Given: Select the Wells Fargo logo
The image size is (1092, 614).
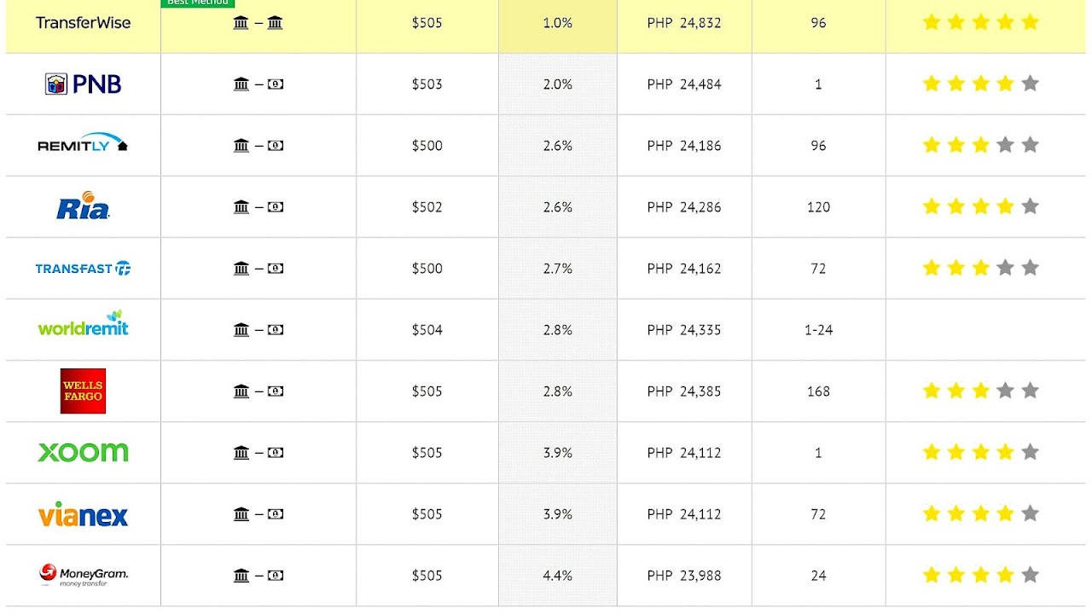Looking at the screenshot, I should (83, 391).
